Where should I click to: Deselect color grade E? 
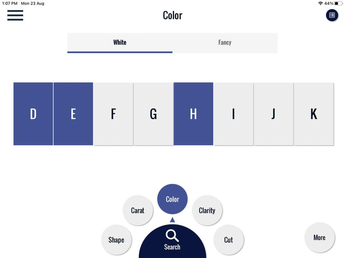tap(73, 114)
